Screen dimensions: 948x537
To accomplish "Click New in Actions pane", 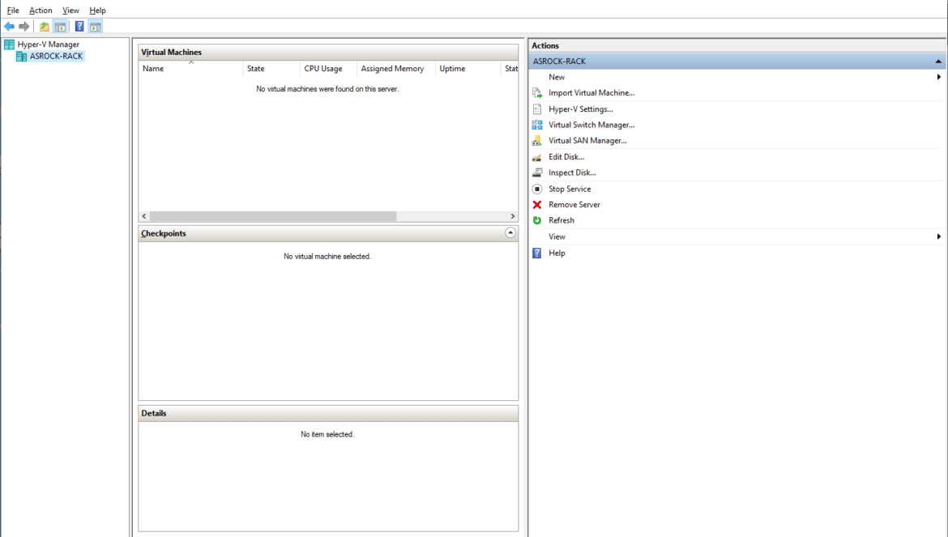I will tap(556, 77).
